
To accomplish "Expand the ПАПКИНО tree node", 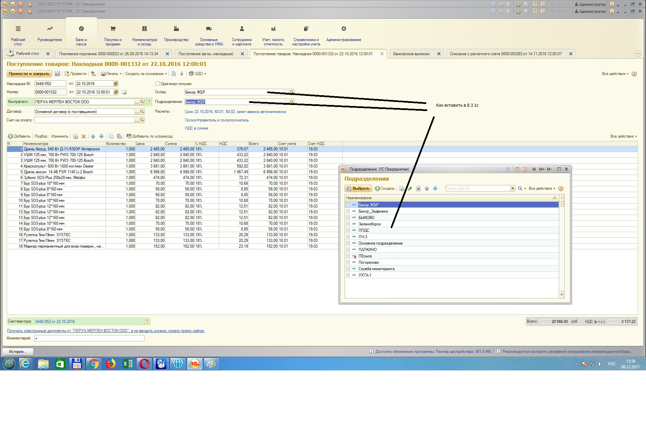I will pyautogui.click(x=348, y=250).
